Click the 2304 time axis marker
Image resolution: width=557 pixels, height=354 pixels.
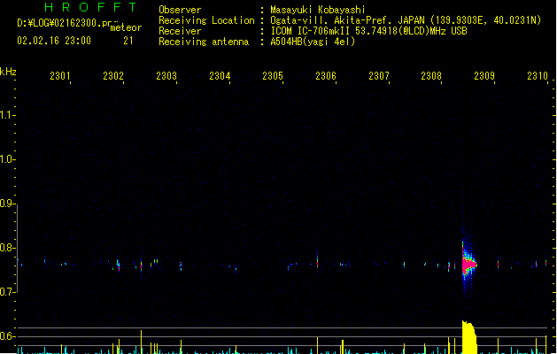point(220,76)
